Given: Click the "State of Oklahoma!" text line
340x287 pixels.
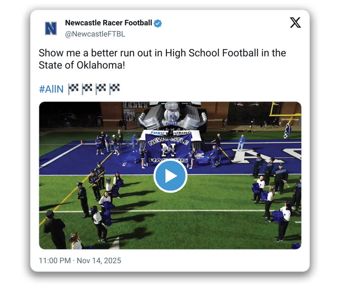Looking at the screenshot, I should (x=82, y=65).
